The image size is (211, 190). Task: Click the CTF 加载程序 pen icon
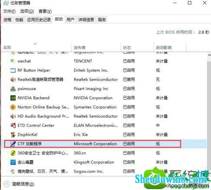coord(13,144)
